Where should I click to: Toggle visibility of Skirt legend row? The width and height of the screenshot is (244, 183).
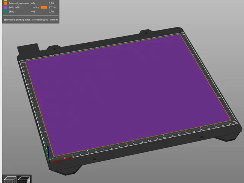click(30, 11)
